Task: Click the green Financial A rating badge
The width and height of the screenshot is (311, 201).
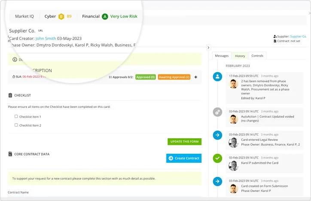Action: pyautogui.click(x=105, y=16)
